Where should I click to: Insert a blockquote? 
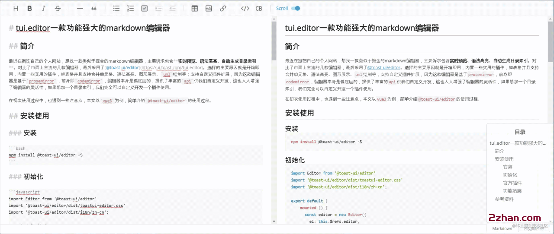pos(93,8)
